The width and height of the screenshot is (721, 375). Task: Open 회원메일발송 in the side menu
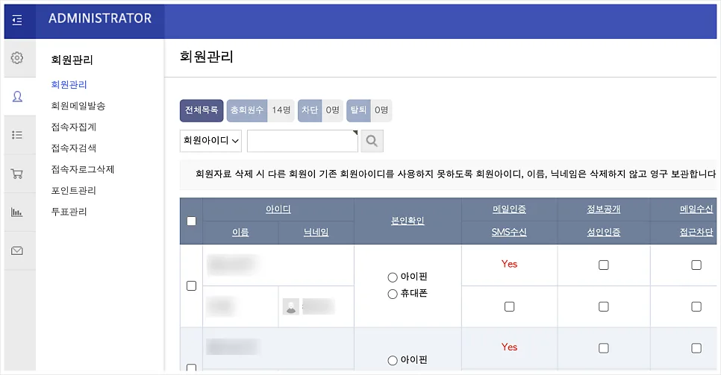(78, 106)
